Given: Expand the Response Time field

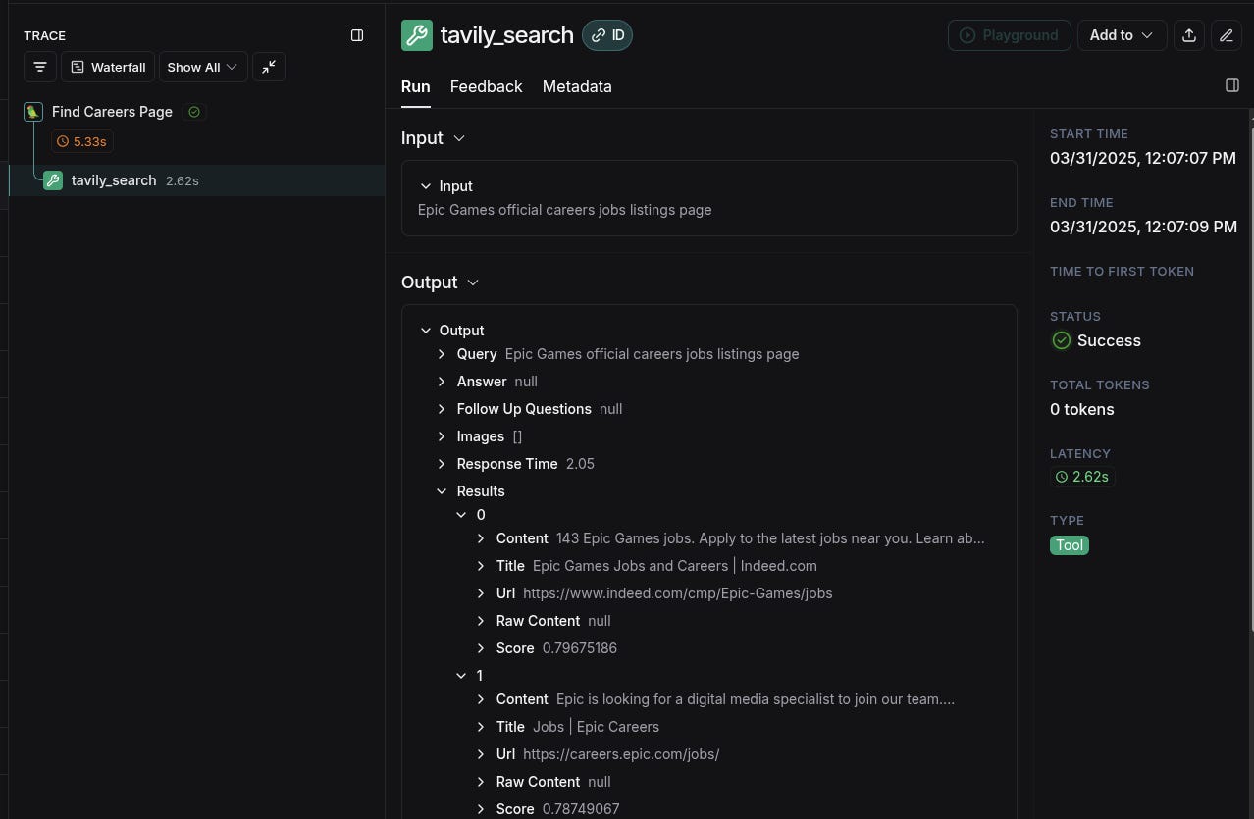Looking at the screenshot, I should click(x=442, y=464).
